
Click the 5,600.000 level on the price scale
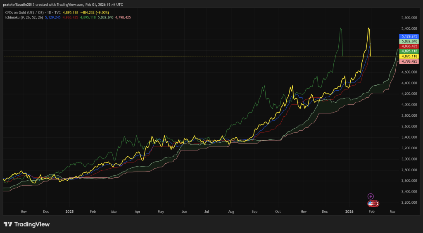coord(410,18)
